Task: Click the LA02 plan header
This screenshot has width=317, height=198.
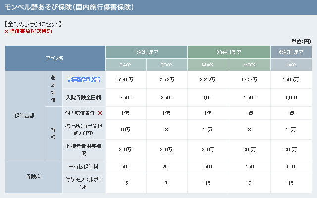Action: [x=291, y=65]
